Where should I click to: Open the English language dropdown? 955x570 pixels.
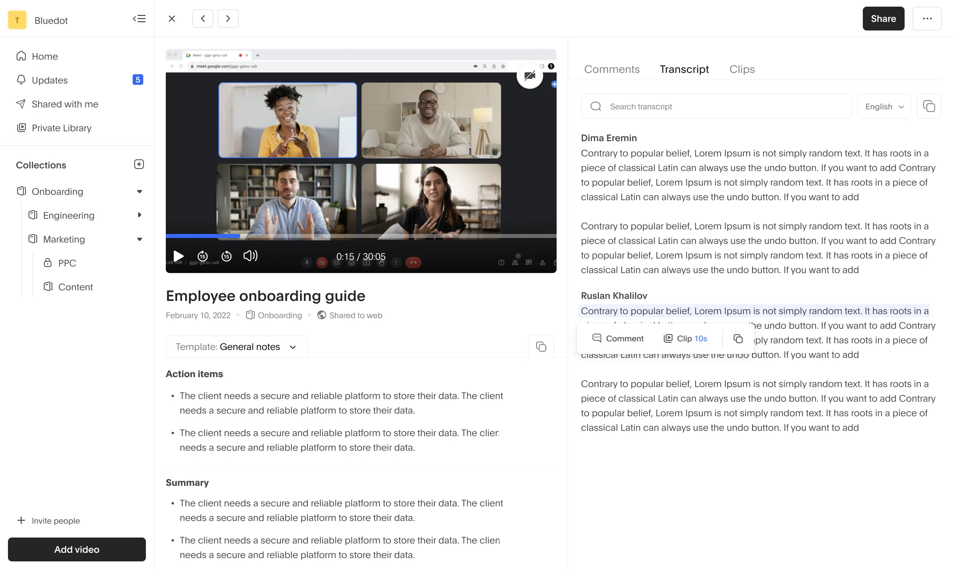(884, 106)
